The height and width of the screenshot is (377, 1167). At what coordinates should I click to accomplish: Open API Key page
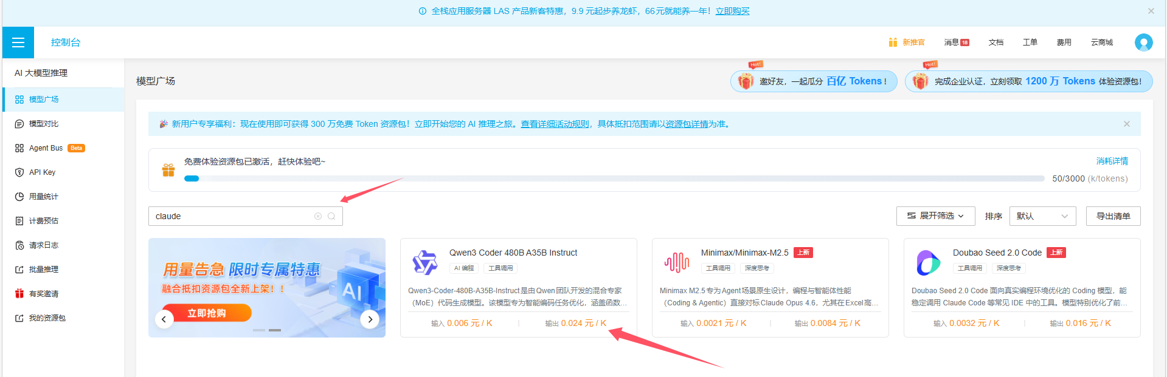[x=63, y=172]
